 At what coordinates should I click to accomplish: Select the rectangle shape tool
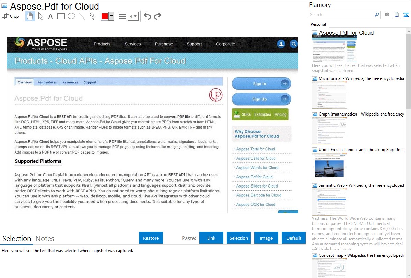(61, 16)
